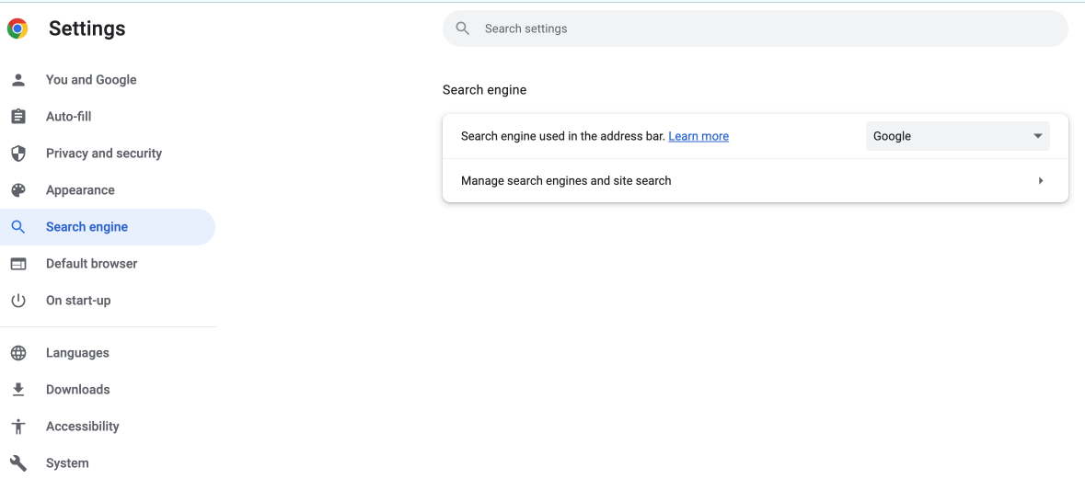The image size is (1085, 490).
Task: Click the Search engine section heading
Action: pos(484,90)
